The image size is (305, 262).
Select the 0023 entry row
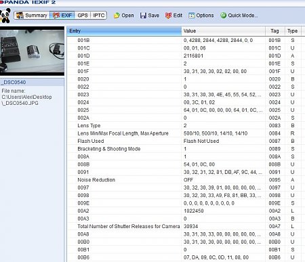[83, 95]
